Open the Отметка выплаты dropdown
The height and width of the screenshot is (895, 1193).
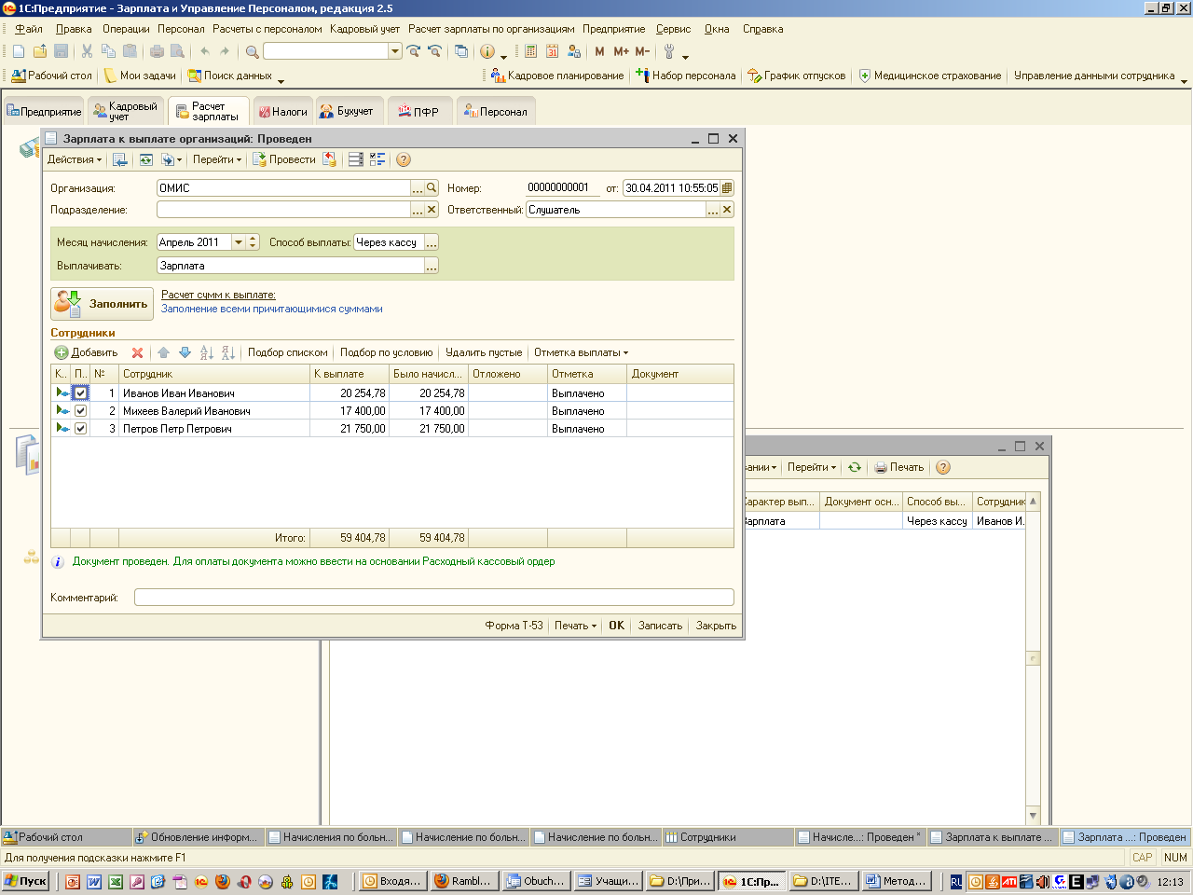(x=581, y=352)
